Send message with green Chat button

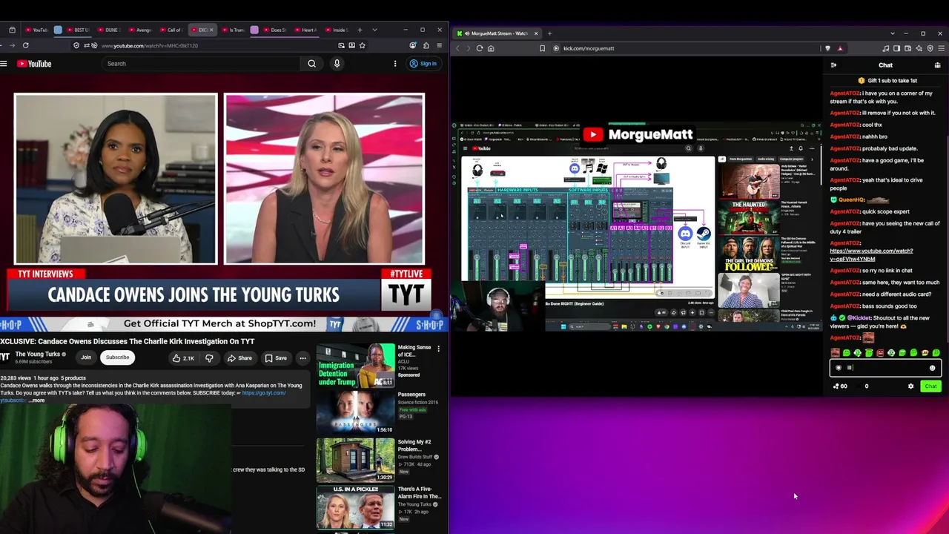(930, 386)
